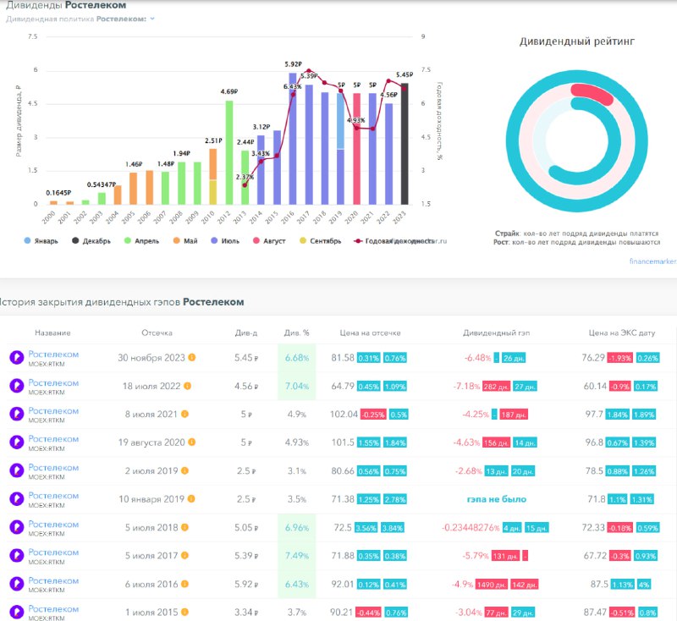Open Rostelecom logo in 1 июля 2015 row
677x621 pixels.
17,612
